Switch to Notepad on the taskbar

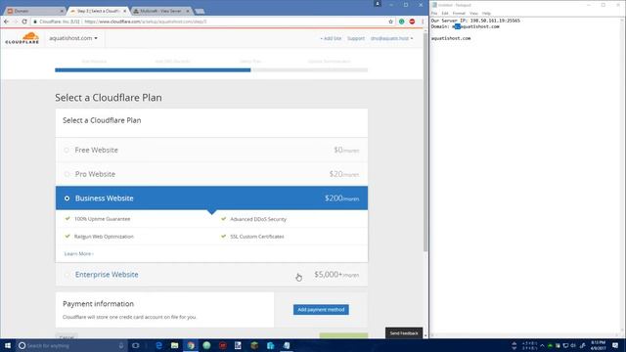click(x=287, y=345)
